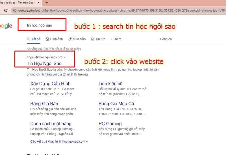This screenshot has height=155, width=226.
Task: Open Công cụ search tools
Action: coord(166,39)
